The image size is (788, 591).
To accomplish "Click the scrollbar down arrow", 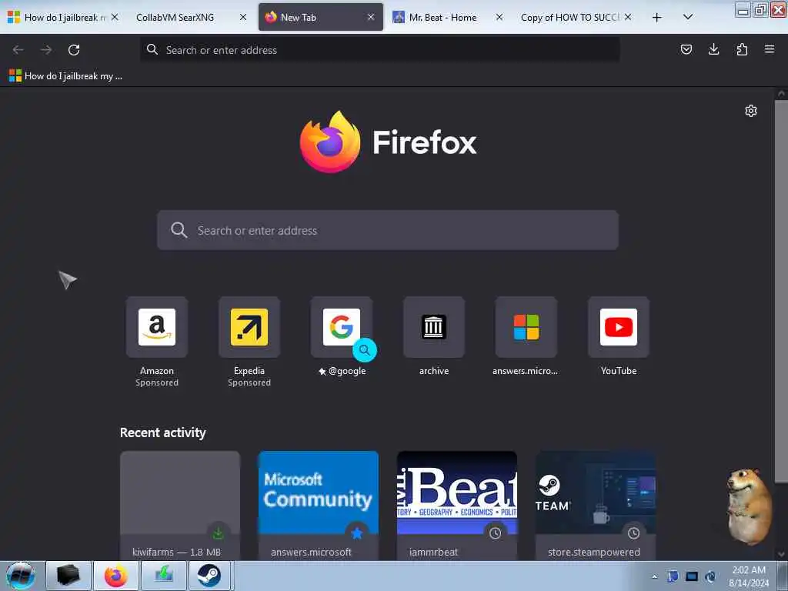I will tap(781, 554).
